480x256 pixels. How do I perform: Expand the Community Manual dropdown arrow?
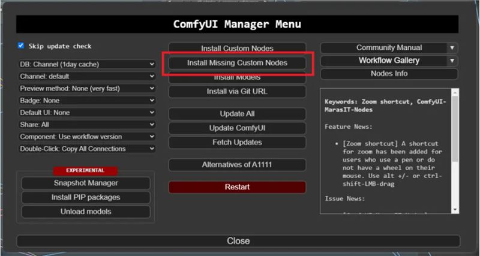coord(452,48)
